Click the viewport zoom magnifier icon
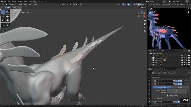The width and height of the screenshot is (191, 107). (x=145, y=21)
